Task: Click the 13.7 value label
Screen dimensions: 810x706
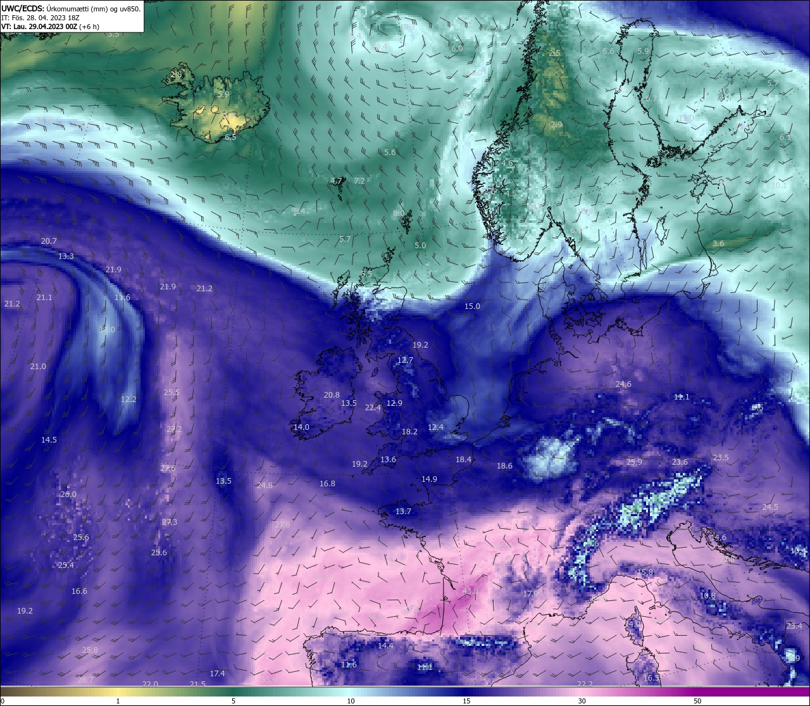Action: coord(403,511)
